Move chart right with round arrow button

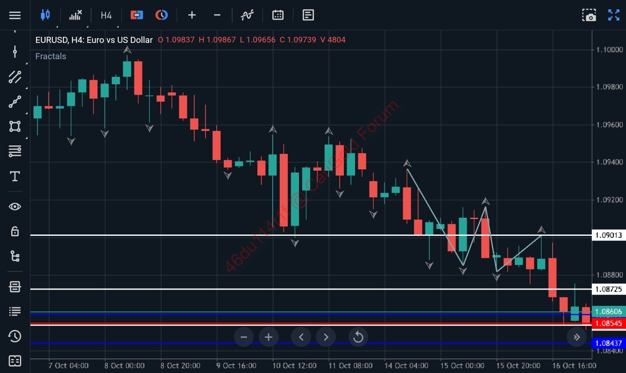[x=326, y=337]
